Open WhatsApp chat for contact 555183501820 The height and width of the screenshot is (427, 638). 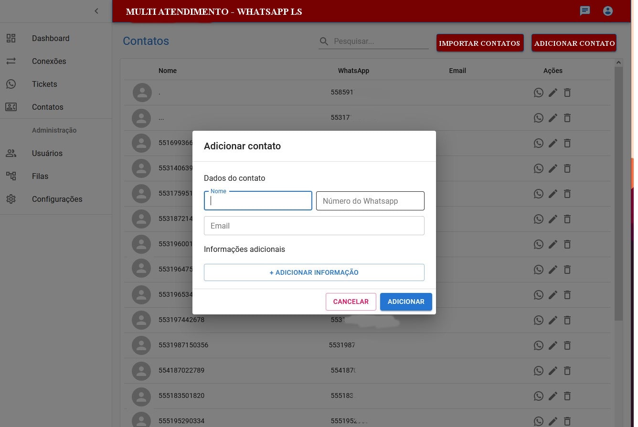point(539,396)
